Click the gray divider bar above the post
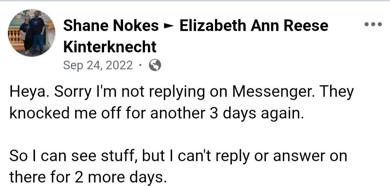The height and width of the screenshot is (186, 390). click(195, 1)
